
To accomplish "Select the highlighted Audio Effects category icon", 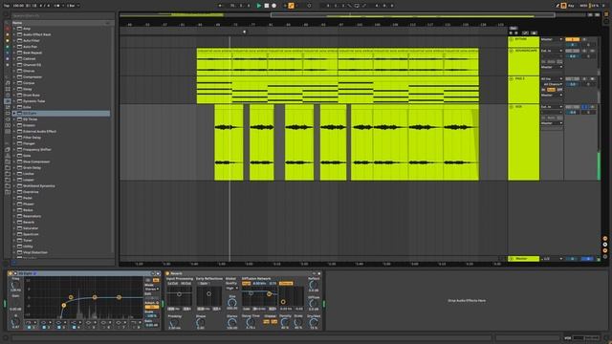I will [x=8, y=101].
